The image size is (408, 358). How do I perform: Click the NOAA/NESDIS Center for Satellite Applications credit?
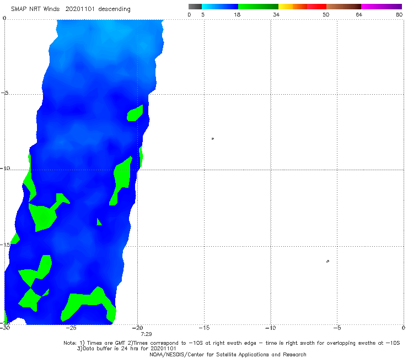click(x=228, y=354)
